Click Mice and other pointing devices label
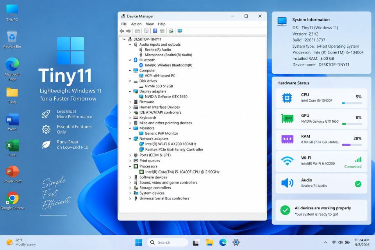Viewport: 375px width, 250px height. (166, 123)
